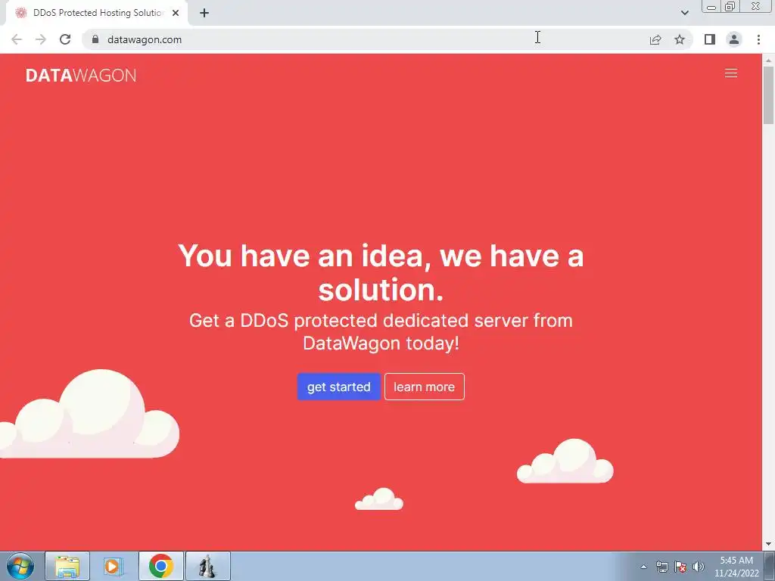Open the chess app in taskbar
The width and height of the screenshot is (775, 581).
[207, 566]
